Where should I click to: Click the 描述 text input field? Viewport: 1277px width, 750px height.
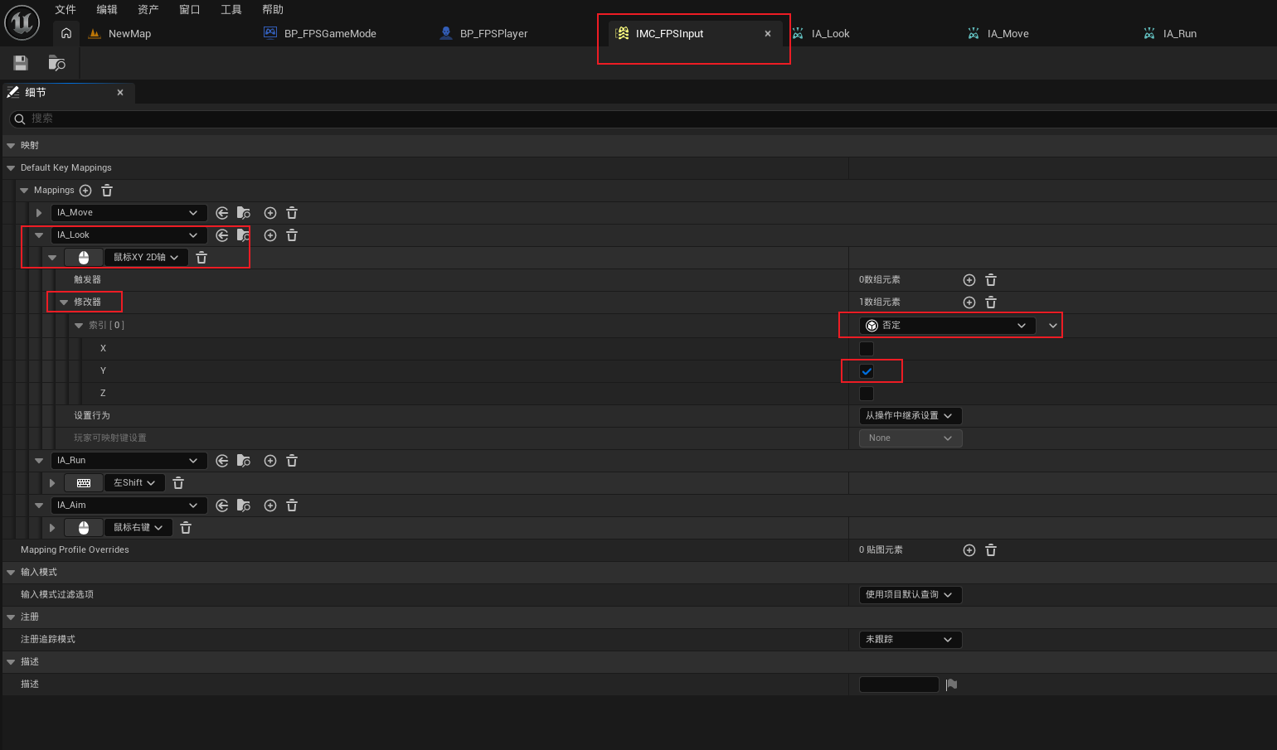tap(899, 685)
